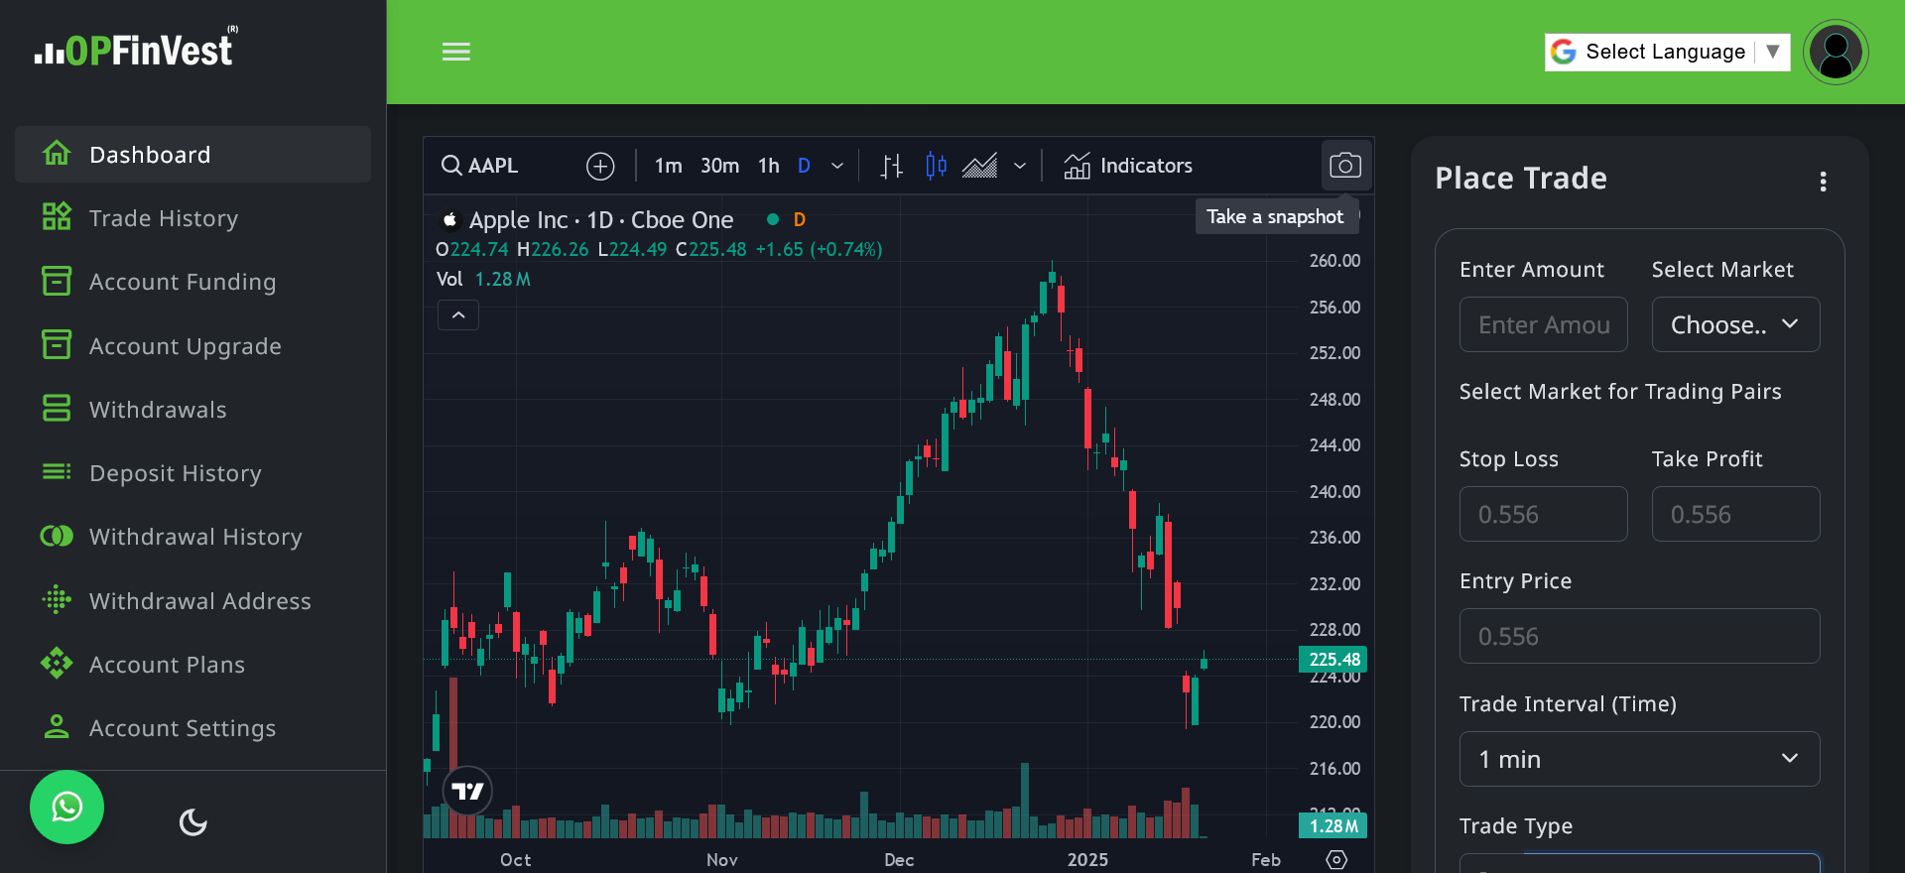Open Account Upgrade page
The width and height of the screenshot is (1905, 873).
[x=192, y=345]
